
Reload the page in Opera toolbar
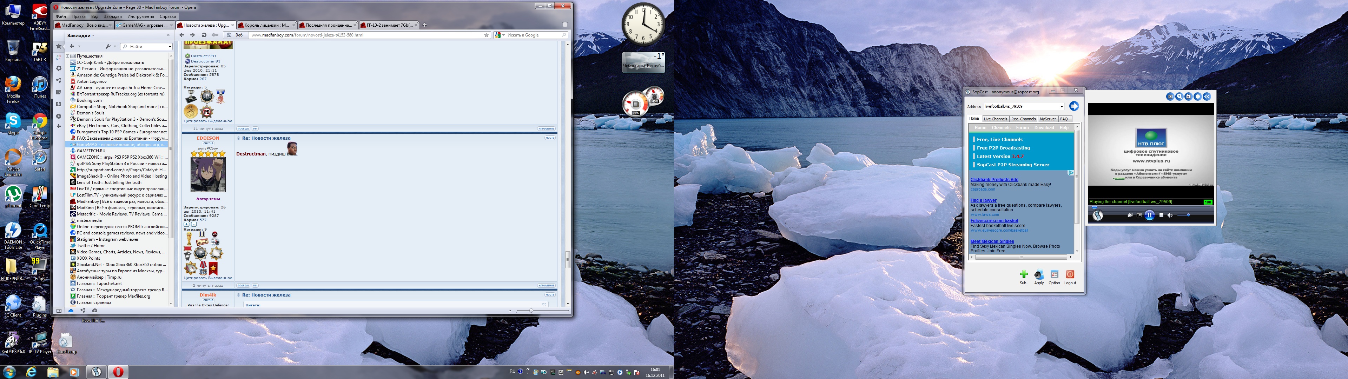coord(204,35)
